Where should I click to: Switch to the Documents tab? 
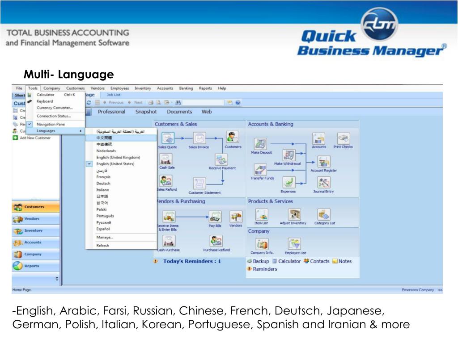(179, 112)
